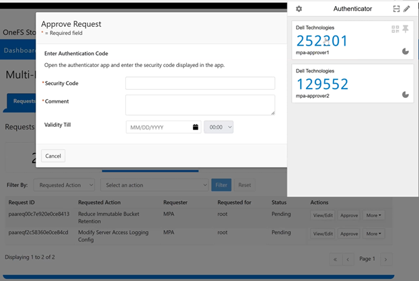This screenshot has height=281, width=419.
Task: Click View/Edit for Reduce Immutable Bucket Retention
Action: tap(322, 215)
